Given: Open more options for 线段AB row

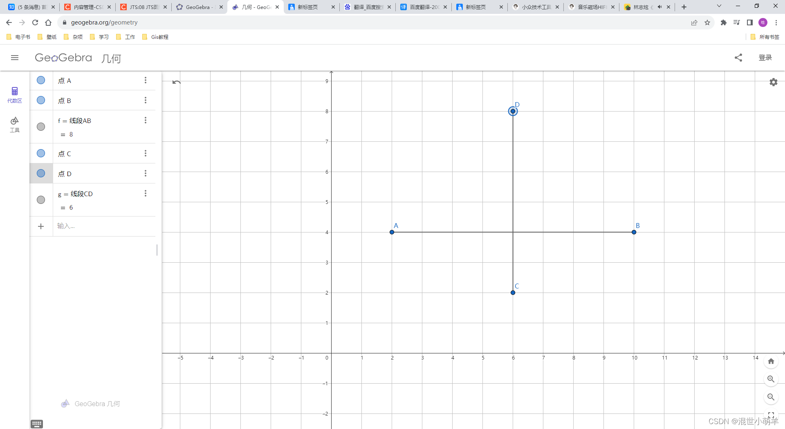Looking at the screenshot, I should pos(146,120).
